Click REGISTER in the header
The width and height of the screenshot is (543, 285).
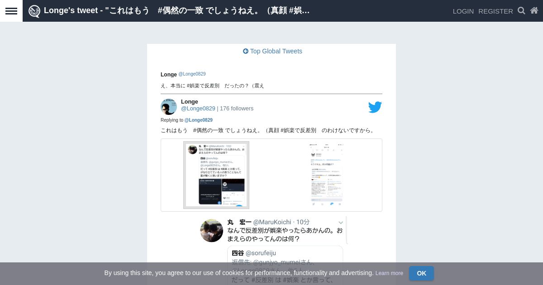point(495,11)
